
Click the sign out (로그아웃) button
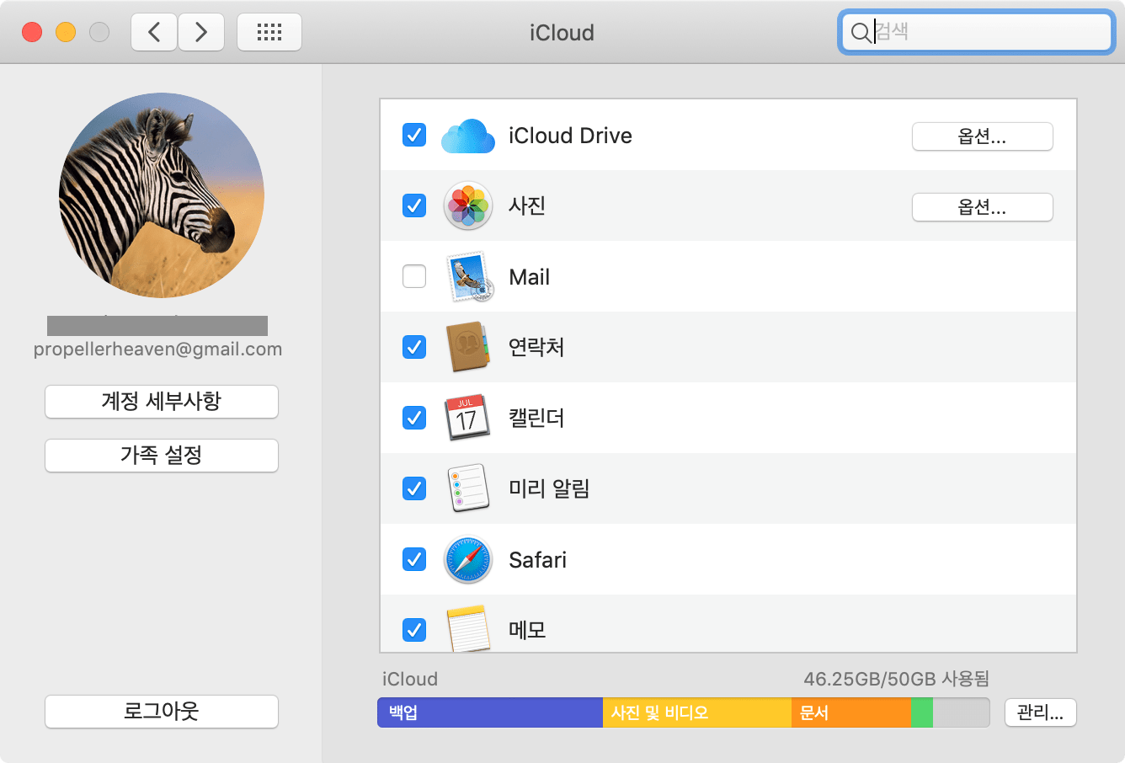pos(161,712)
